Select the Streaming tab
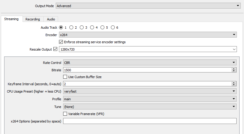244x134 pixels. pos(12,19)
